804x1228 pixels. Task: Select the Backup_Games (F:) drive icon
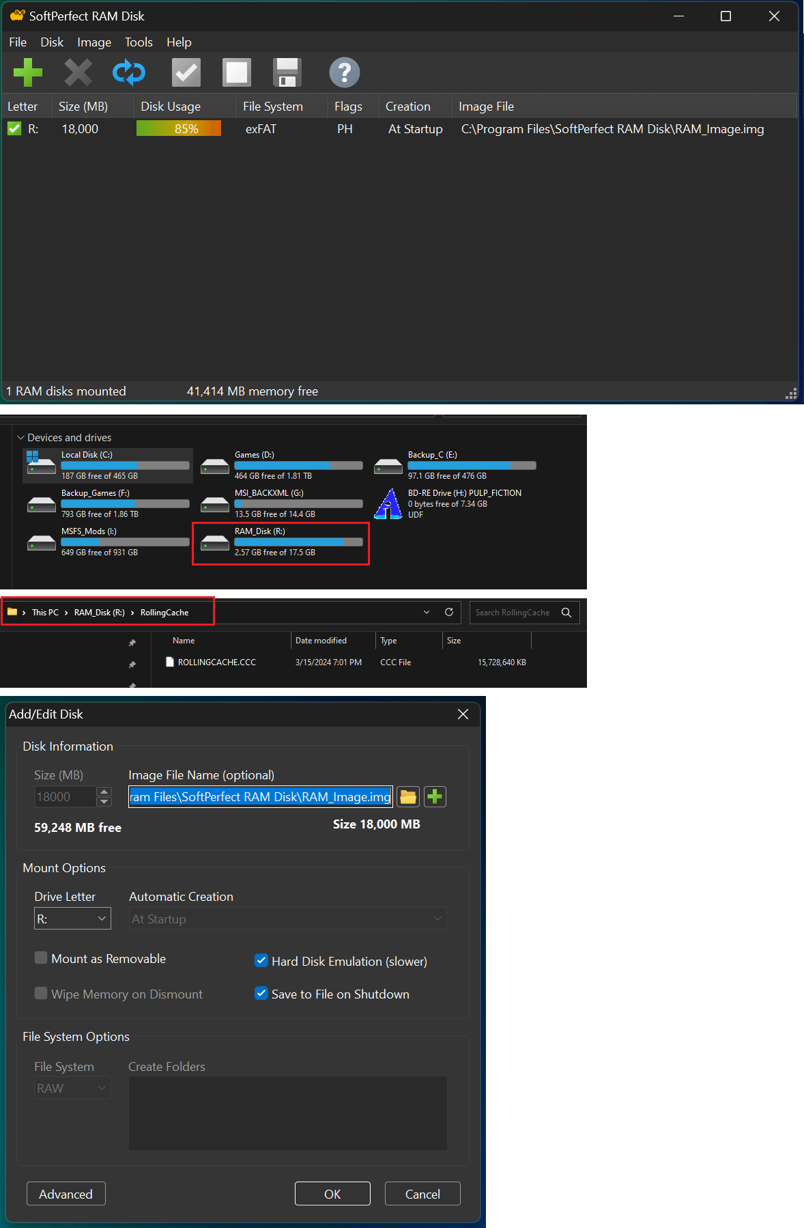pyautogui.click(x=42, y=505)
